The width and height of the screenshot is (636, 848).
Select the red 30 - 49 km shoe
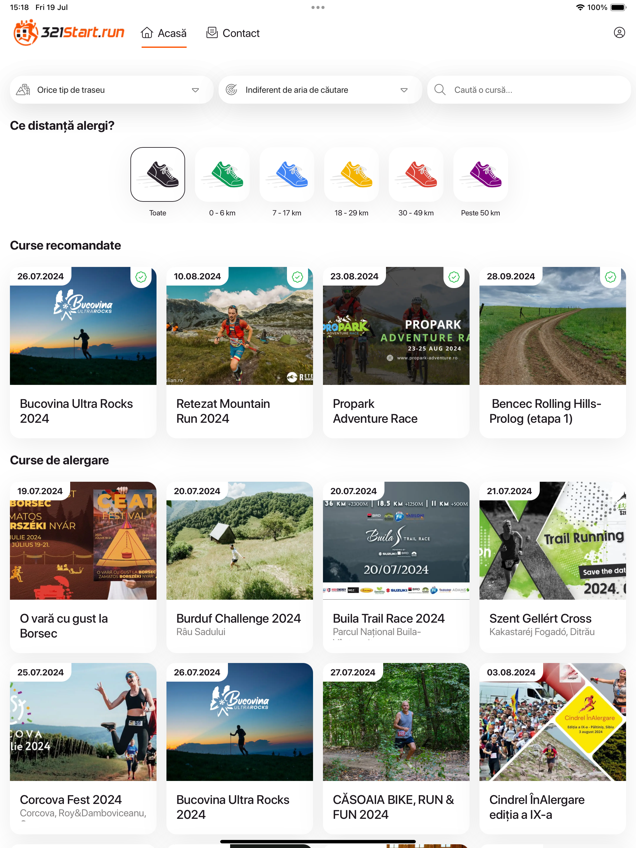pyautogui.click(x=416, y=174)
